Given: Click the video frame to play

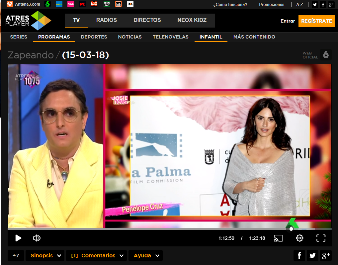Looking at the screenshot, I should pos(169,146).
